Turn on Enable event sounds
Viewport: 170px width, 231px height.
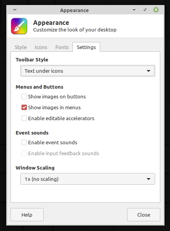[24, 142]
